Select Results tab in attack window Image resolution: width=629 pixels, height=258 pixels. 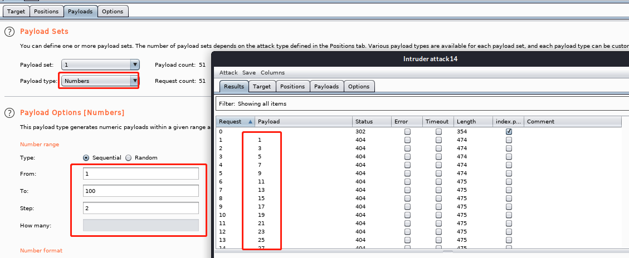click(234, 86)
